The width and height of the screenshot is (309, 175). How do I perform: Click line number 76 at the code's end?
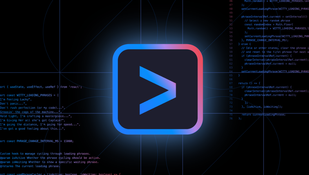click(231, 118)
